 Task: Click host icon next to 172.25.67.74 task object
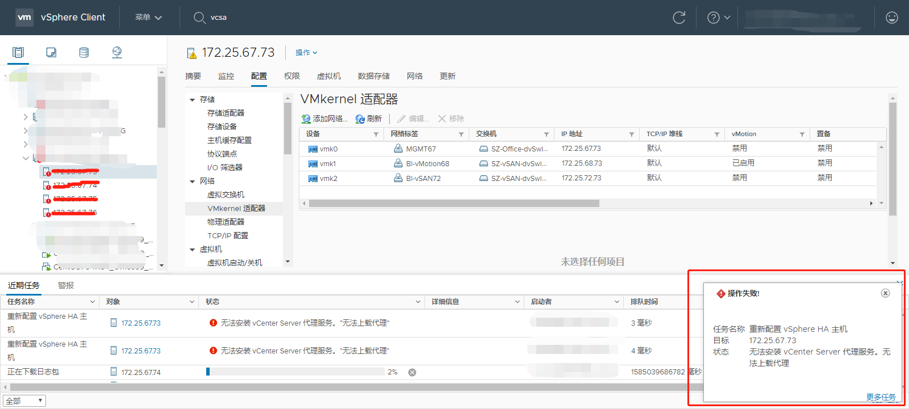(x=114, y=372)
